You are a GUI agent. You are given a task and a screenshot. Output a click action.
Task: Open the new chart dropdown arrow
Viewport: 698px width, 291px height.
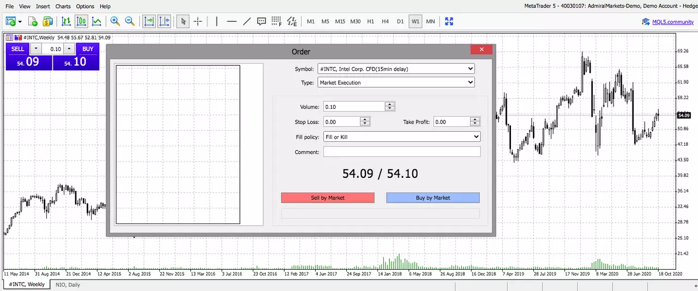[x=20, y=22]
